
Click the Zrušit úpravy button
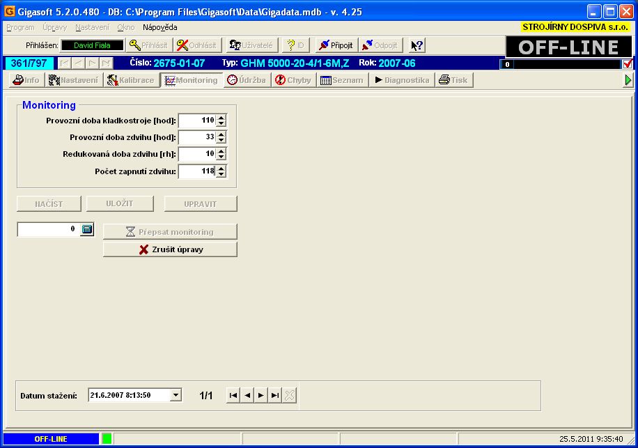[x=170, y=249]
